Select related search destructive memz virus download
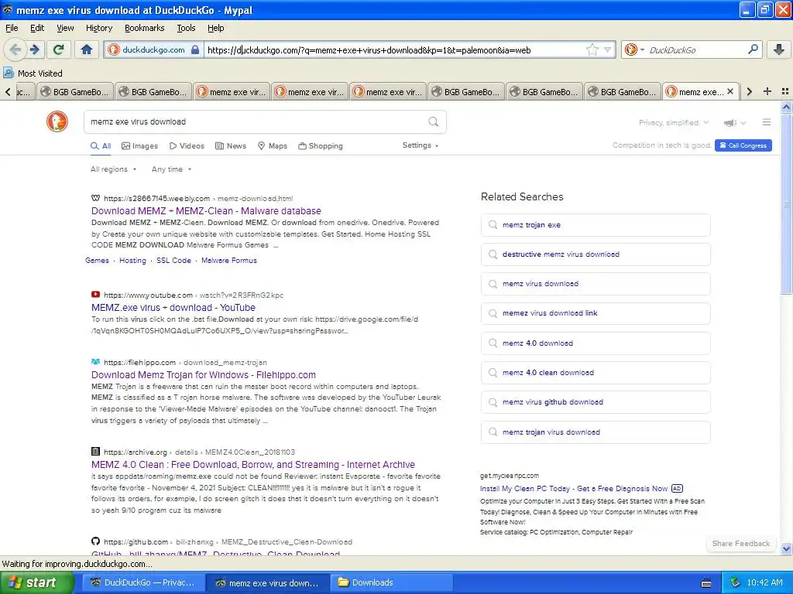Viewport: 793px width, 594px height. (596, 254)
